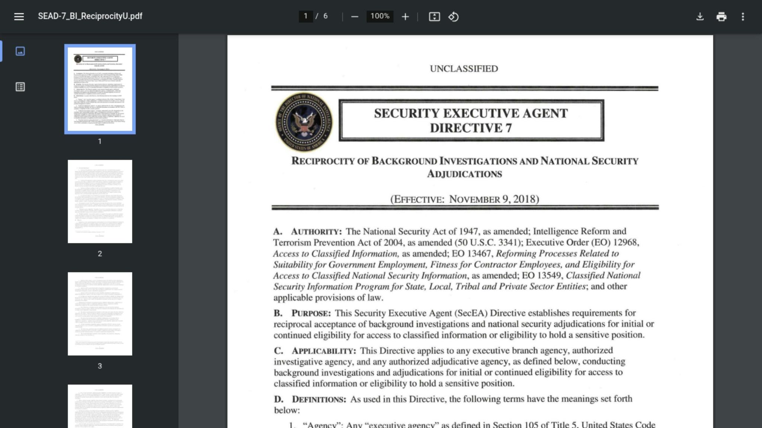Select the page 1 thumbnail

[100, 89]
